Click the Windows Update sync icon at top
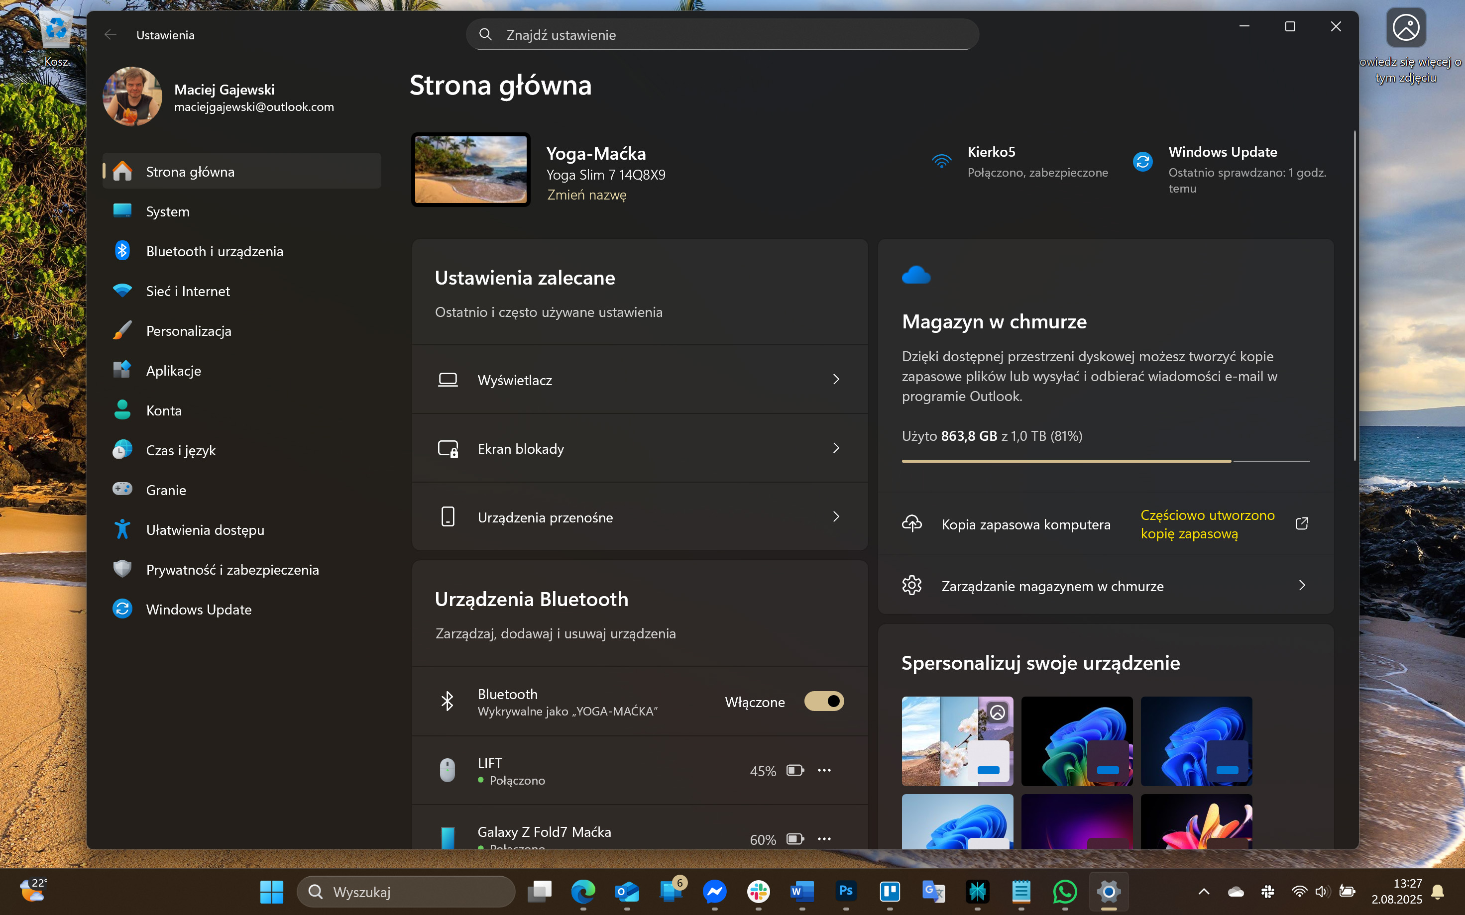The image size is (1465, 915). pyautogui.click(x=1142, y=162)
